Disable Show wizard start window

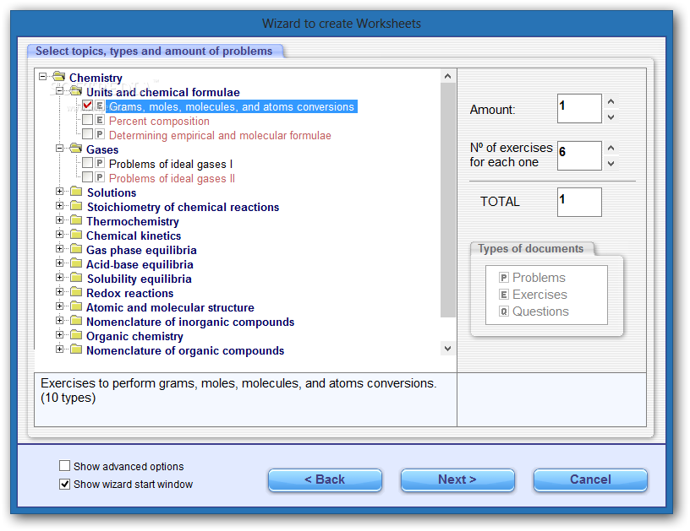tap(64, 484)
